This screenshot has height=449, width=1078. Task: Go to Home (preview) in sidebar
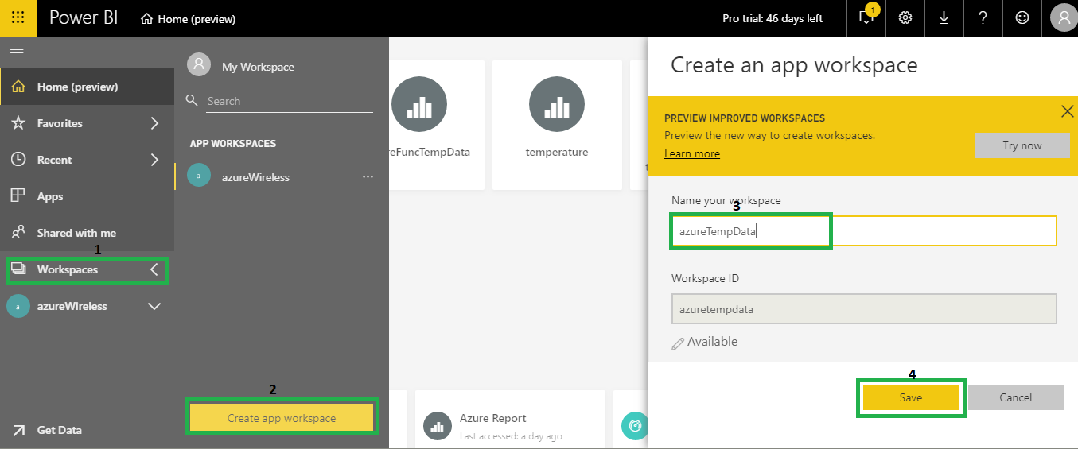click(87, 87)
